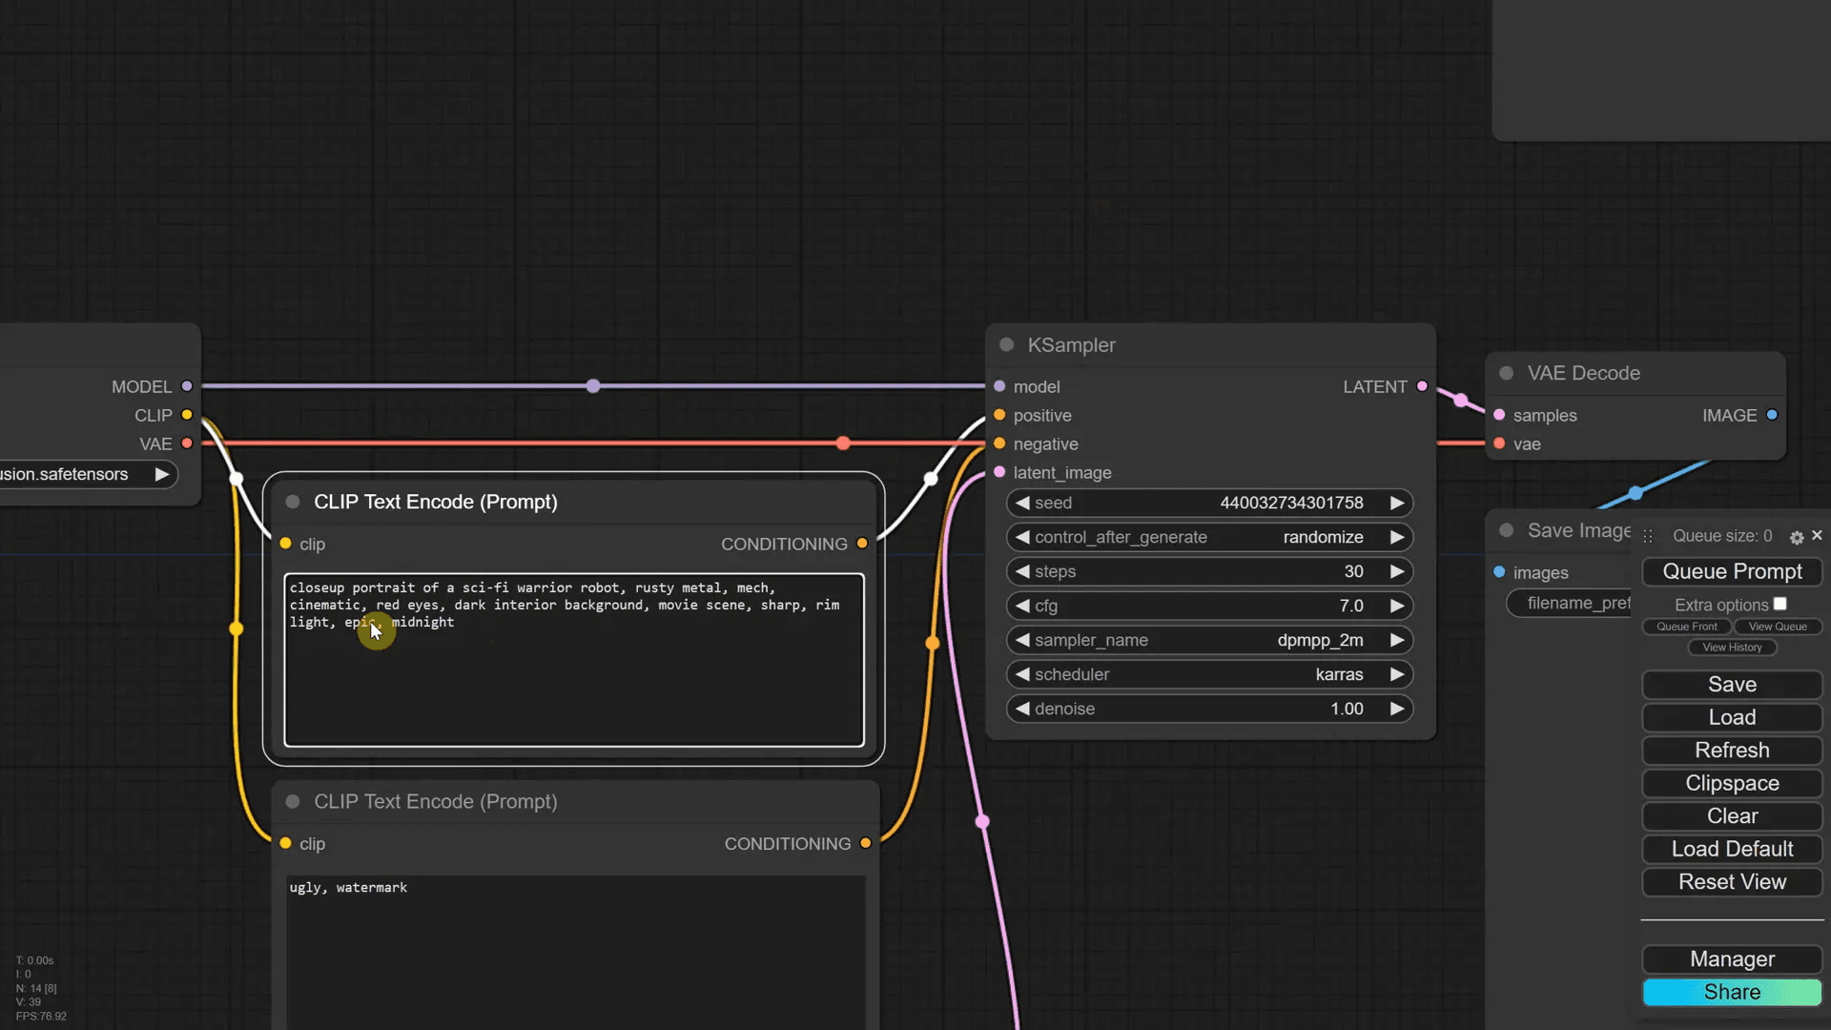The width and height of the screenshot is (1831, 1030).
Task: Collapse the VAE Decode node title circle
Action: point(1507,373)
